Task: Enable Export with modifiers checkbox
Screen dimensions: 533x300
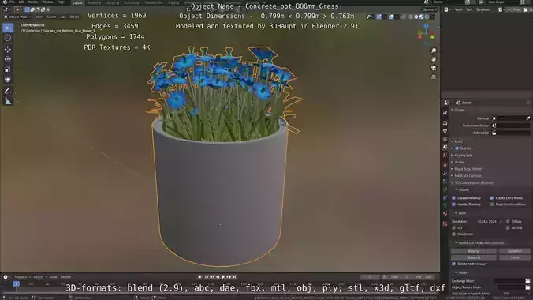Action: 491,204
